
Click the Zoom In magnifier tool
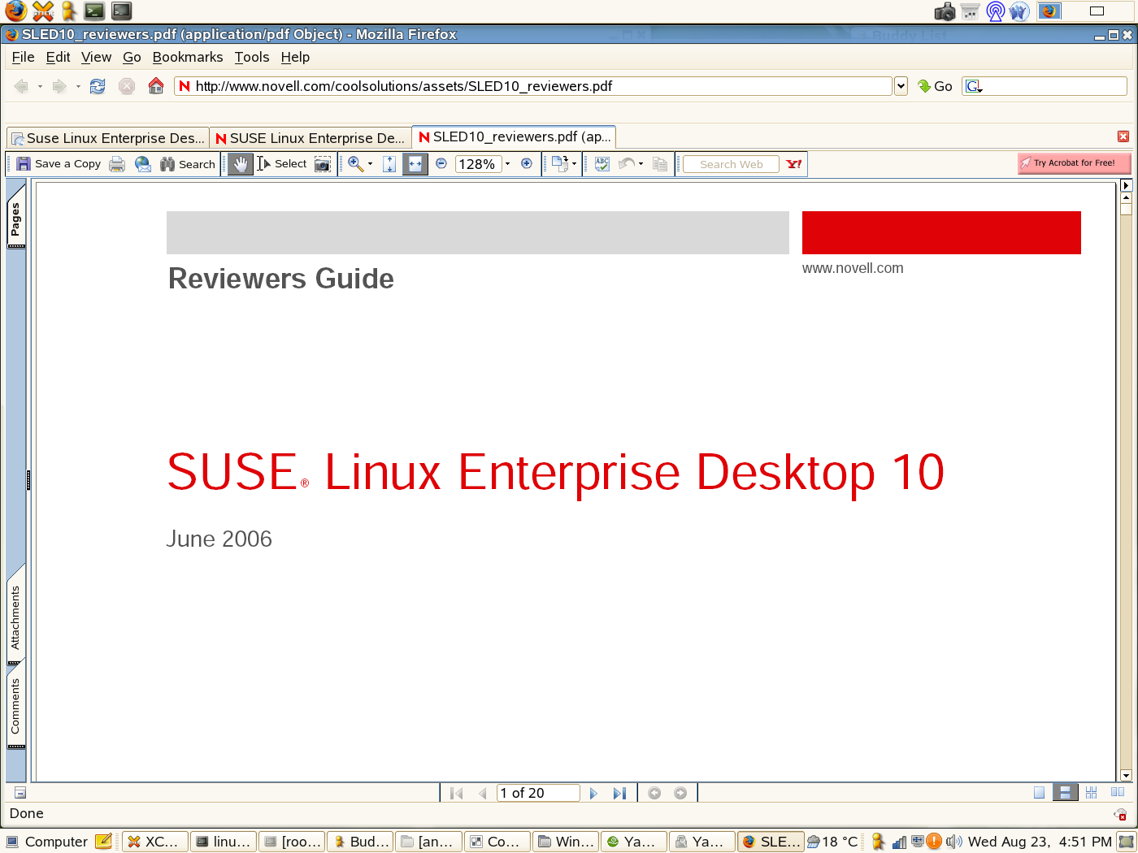pos(355,164)
